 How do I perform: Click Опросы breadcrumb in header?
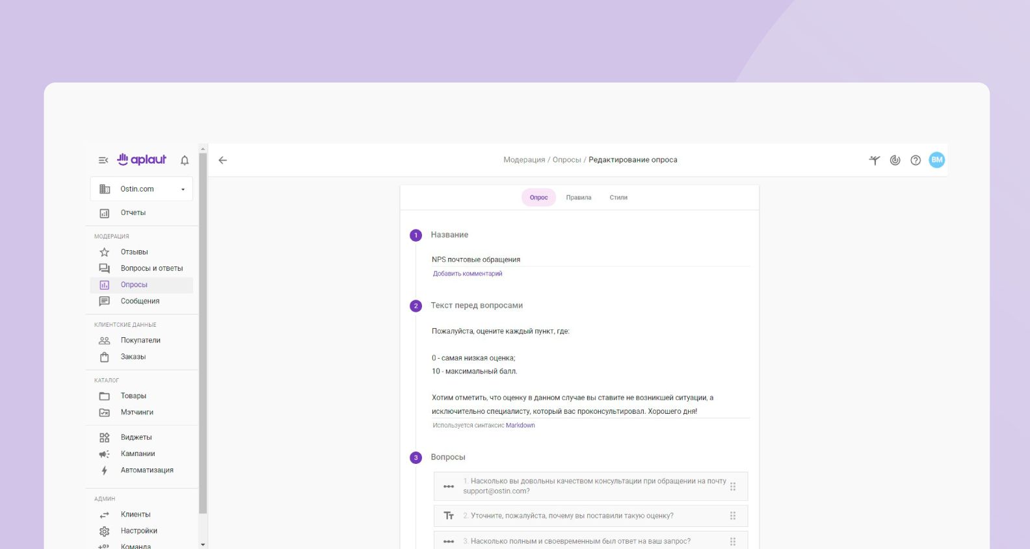click(566, 160)
